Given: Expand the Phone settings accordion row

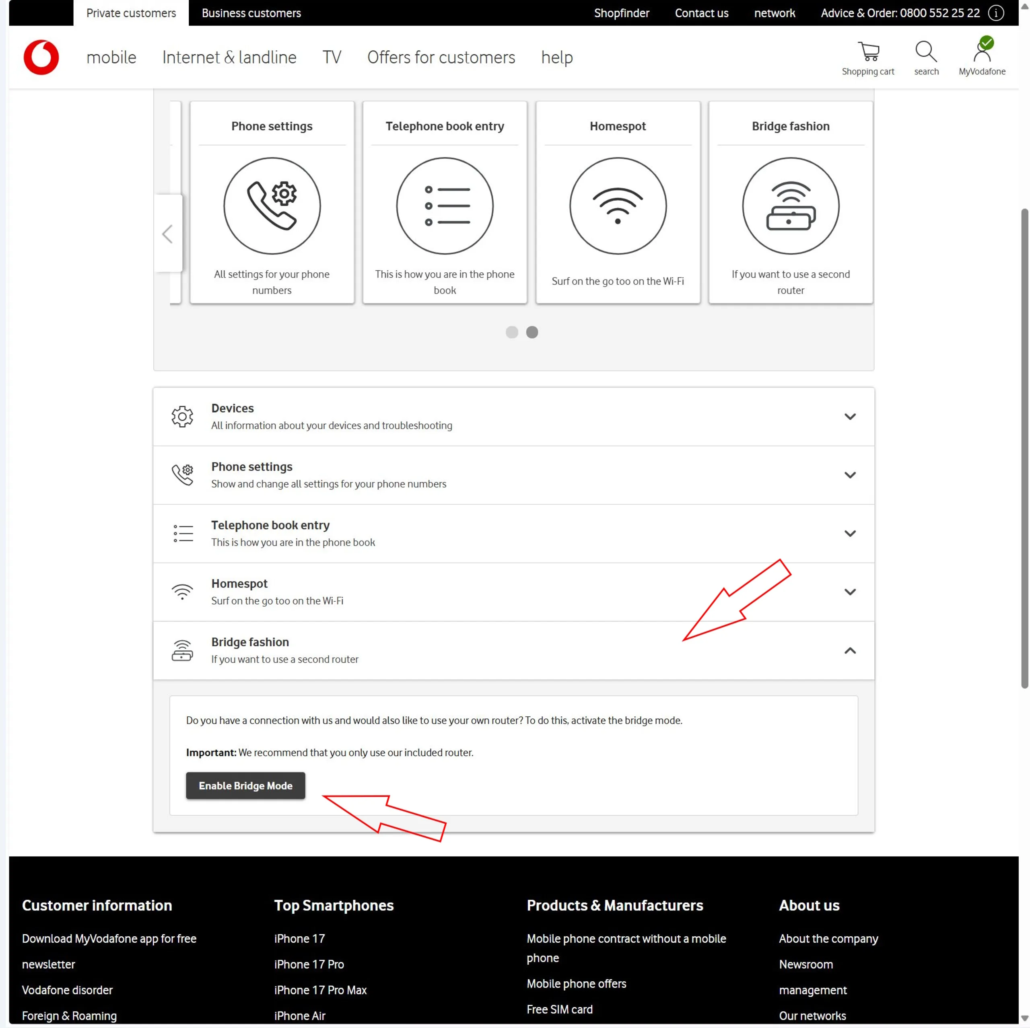Looking at the screenshot, I should point(850,475).
